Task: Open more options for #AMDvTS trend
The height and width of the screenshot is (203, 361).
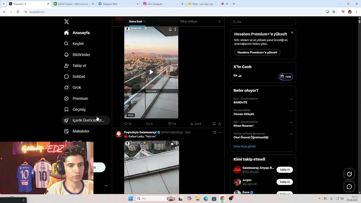Action: 291,99
